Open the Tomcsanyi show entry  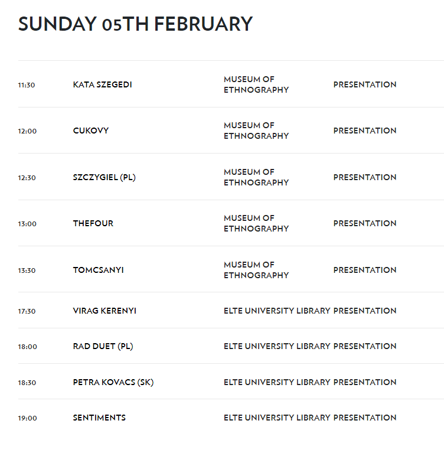tap(98, 270)
